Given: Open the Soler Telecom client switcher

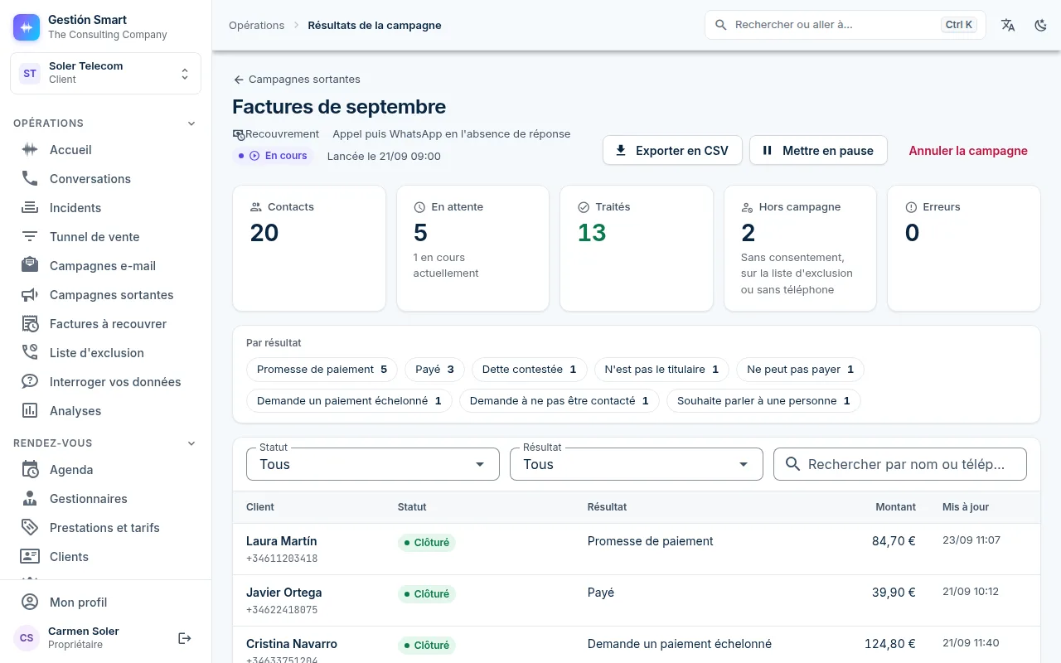Looking at the screenshot, I should [x=105, y=73].
